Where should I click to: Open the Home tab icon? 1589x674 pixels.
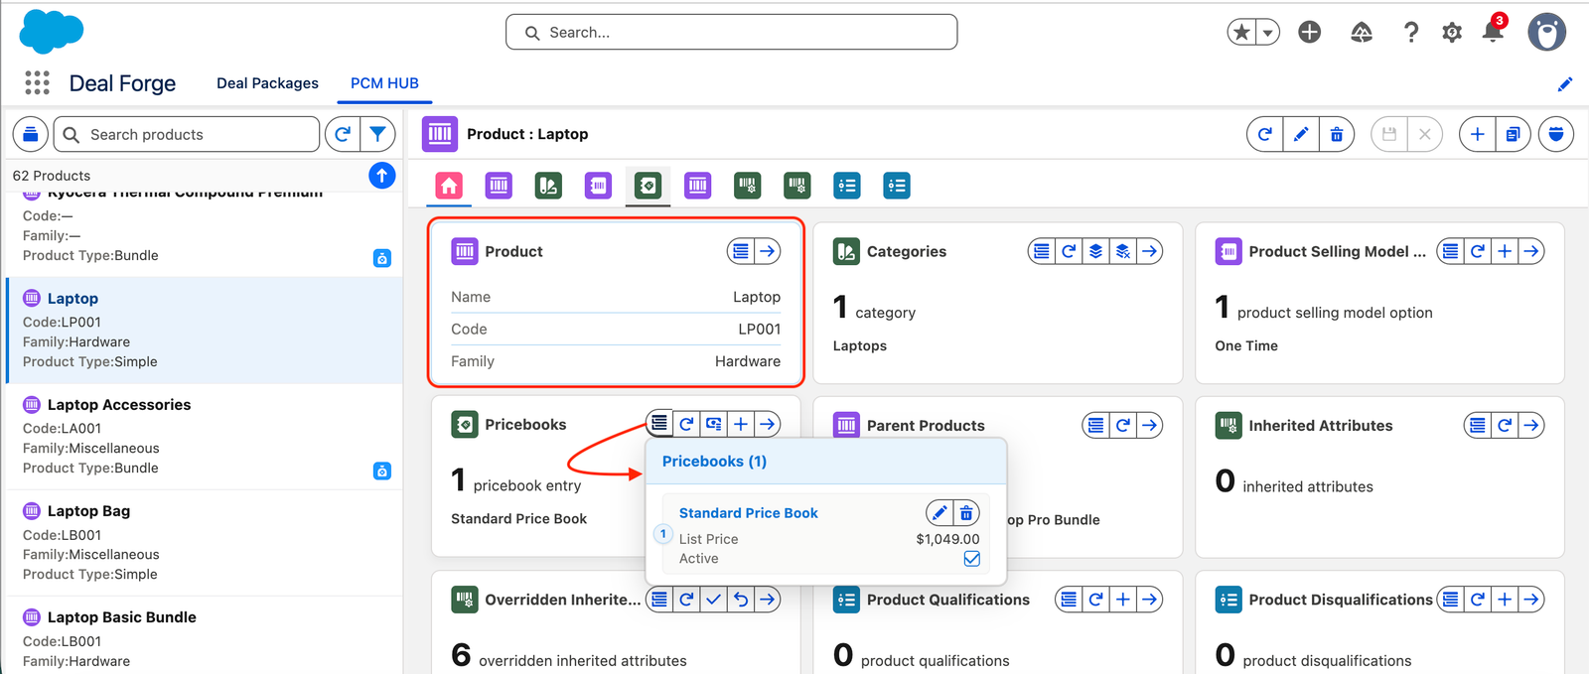coord(449,186)
